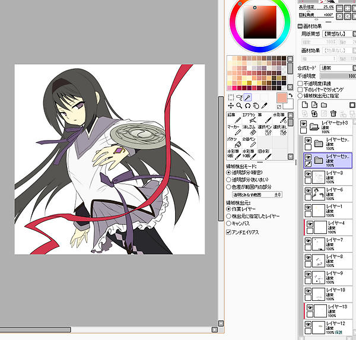The image size is (356, 340).
Task: Click inside the color picker square
Action: (260, 22)
